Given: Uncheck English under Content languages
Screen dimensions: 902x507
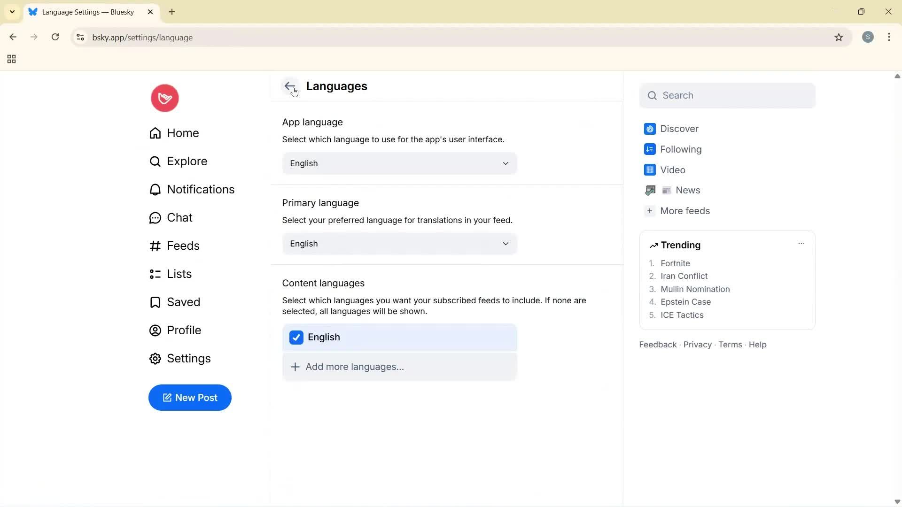Looking at the screenshot, I should 296,337.
